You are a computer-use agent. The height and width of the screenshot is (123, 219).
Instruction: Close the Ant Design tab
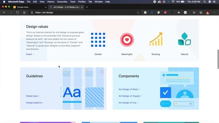click(x=82, y=7)
